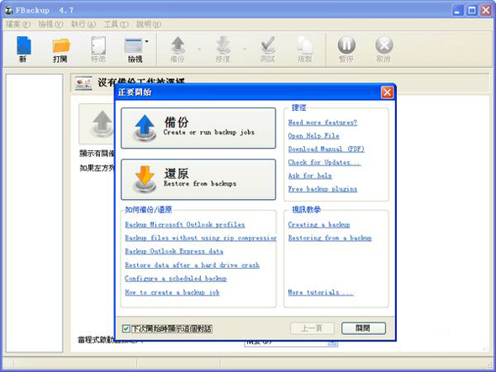This screenshot has width=496, height=372.
Task: Click the job summary icon beside 沒有備份工作
Action: click(83, 83)
